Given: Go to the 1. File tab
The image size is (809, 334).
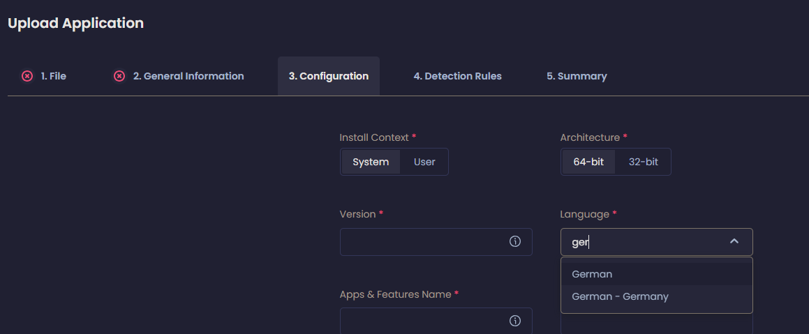Looking at the screenshot, I should pyautogui.click(x=53, y=76).
